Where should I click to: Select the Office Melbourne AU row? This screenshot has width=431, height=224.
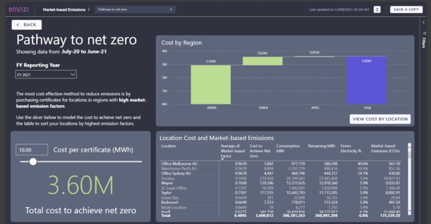[179, 163]
